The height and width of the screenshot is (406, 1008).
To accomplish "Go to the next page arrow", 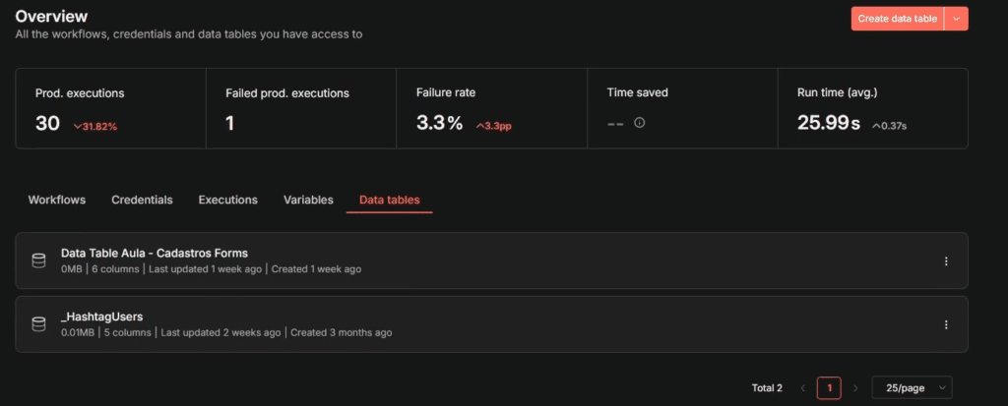I will click(x=855, y=388).
